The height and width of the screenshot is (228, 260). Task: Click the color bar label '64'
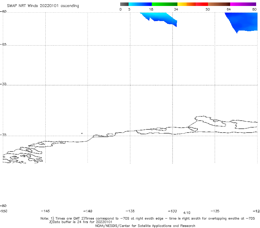[x=229, y=9]
